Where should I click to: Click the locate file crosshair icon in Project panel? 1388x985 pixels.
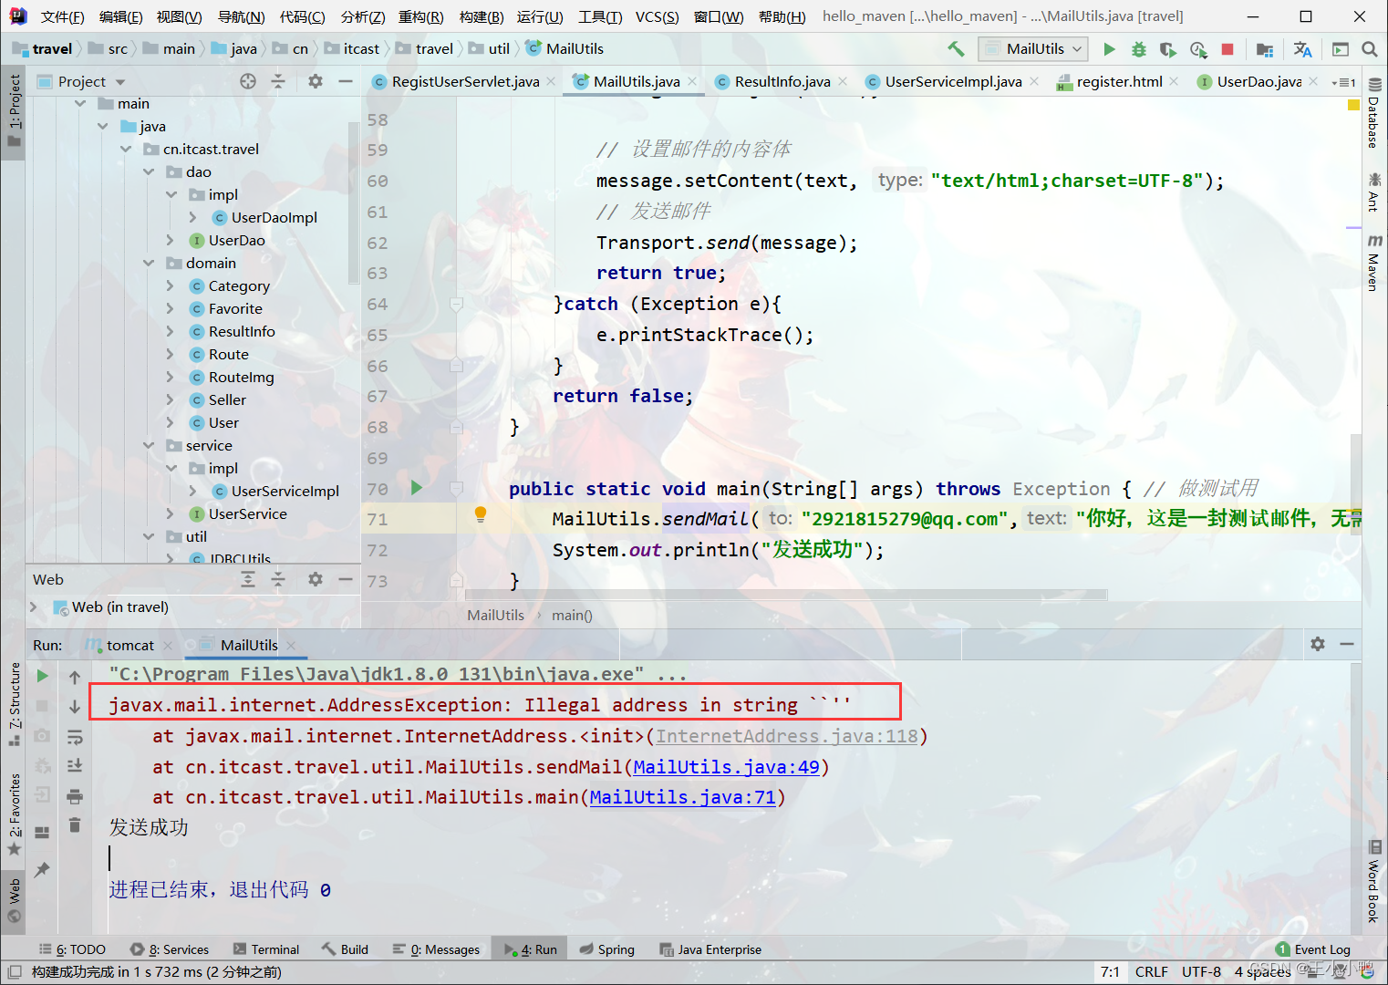point(248,81)
